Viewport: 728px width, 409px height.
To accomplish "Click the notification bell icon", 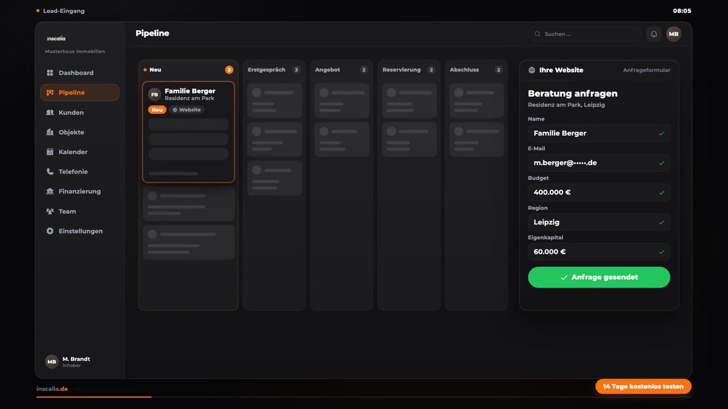I will 654,34.
